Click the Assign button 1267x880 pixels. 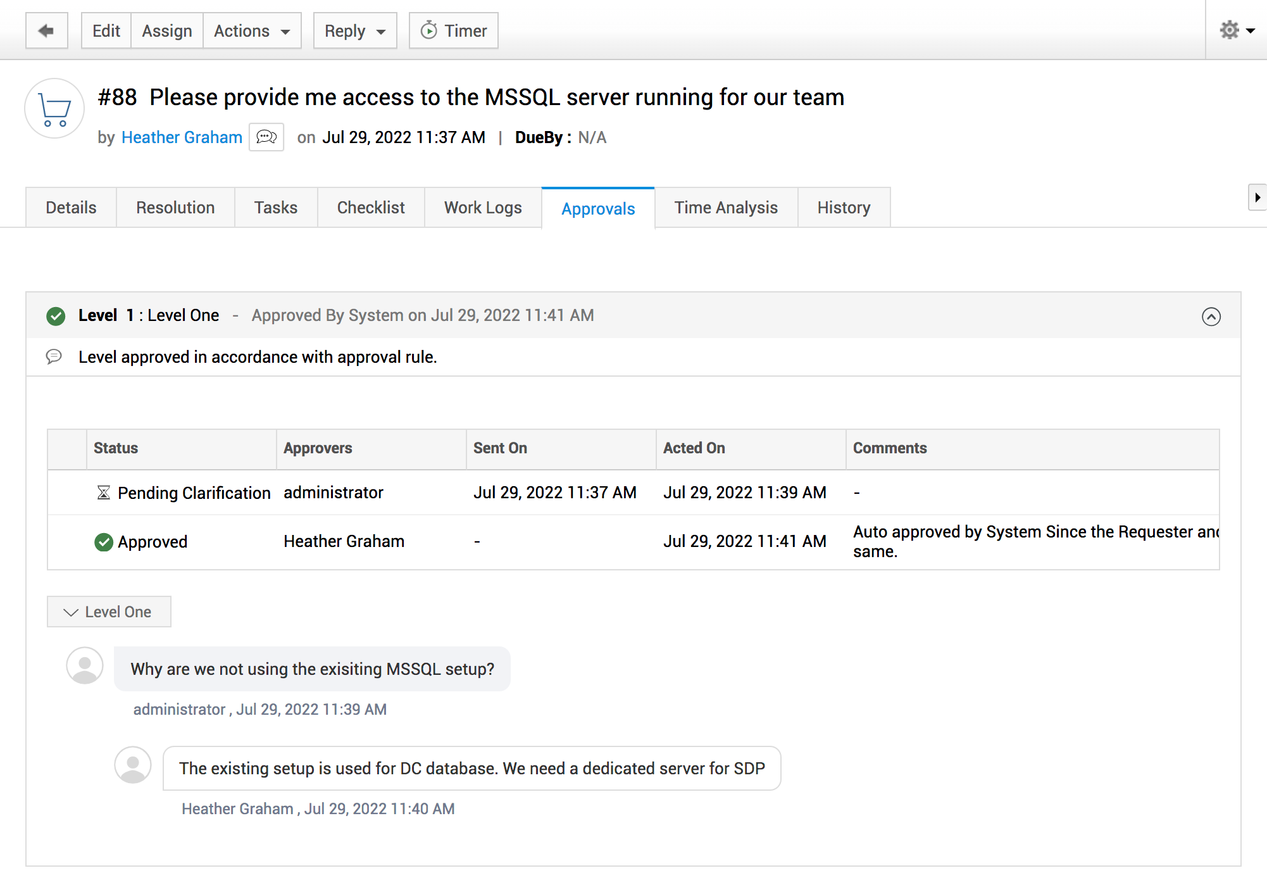[x=166, y=30]
